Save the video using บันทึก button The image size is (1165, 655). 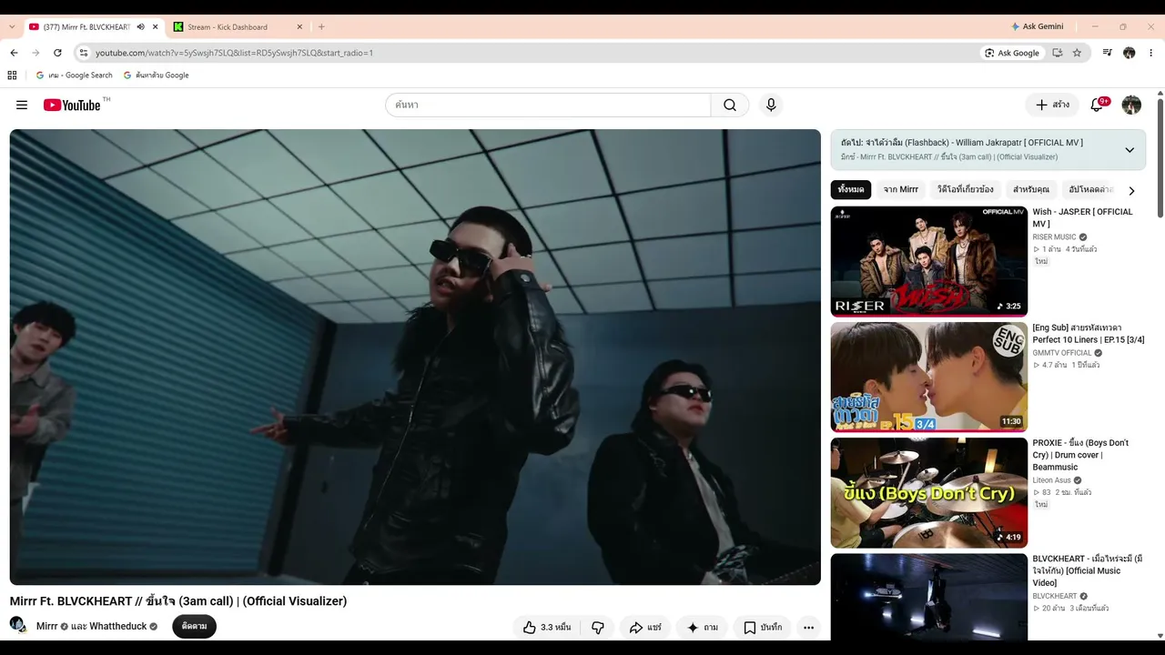pyautogui.click(x=763, y=627)
